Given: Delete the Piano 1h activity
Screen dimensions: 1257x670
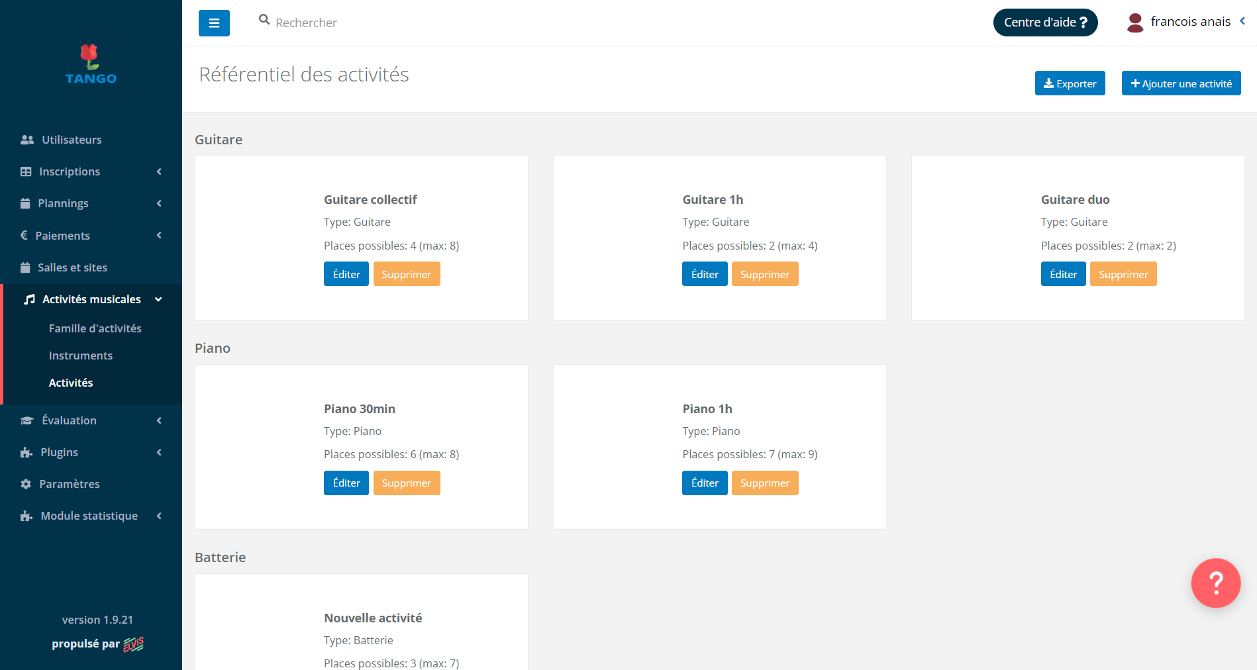Looking at the screenshot, I should point(765,483).
